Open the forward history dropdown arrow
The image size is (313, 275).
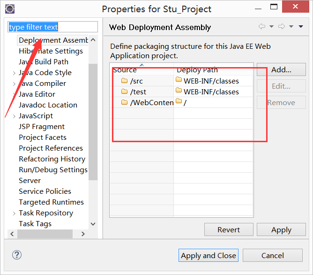(x=291, y=26)
